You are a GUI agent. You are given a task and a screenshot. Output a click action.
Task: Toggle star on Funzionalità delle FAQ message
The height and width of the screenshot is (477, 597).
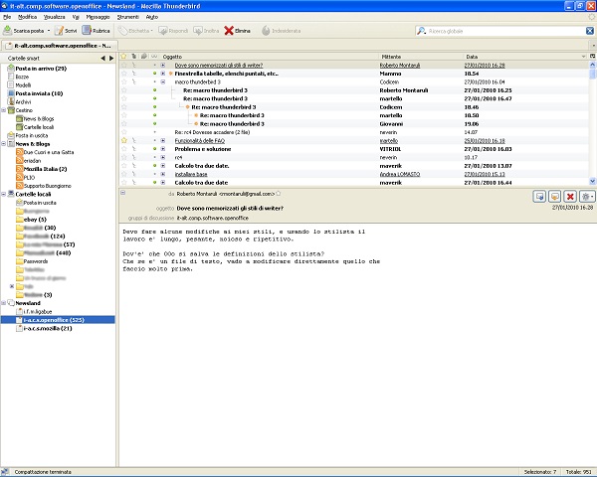(x=124, y=141)
